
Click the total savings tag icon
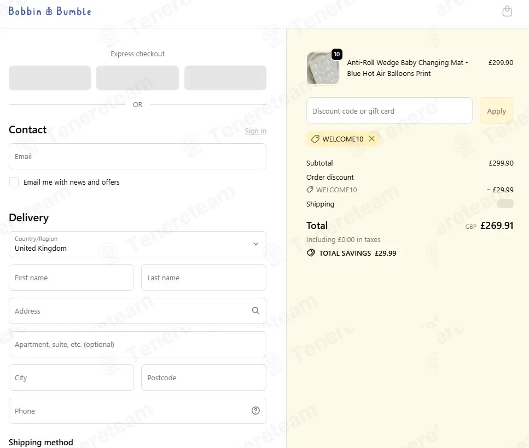(x=311, y=253)
